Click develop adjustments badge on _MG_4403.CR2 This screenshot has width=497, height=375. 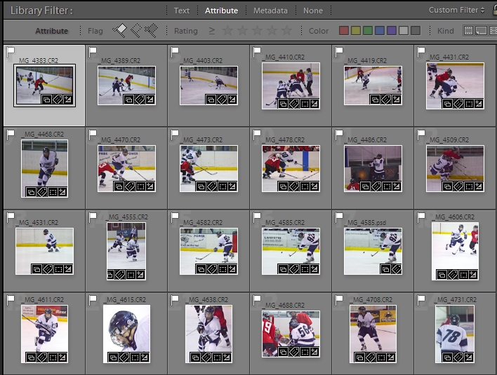click(231, 100)
